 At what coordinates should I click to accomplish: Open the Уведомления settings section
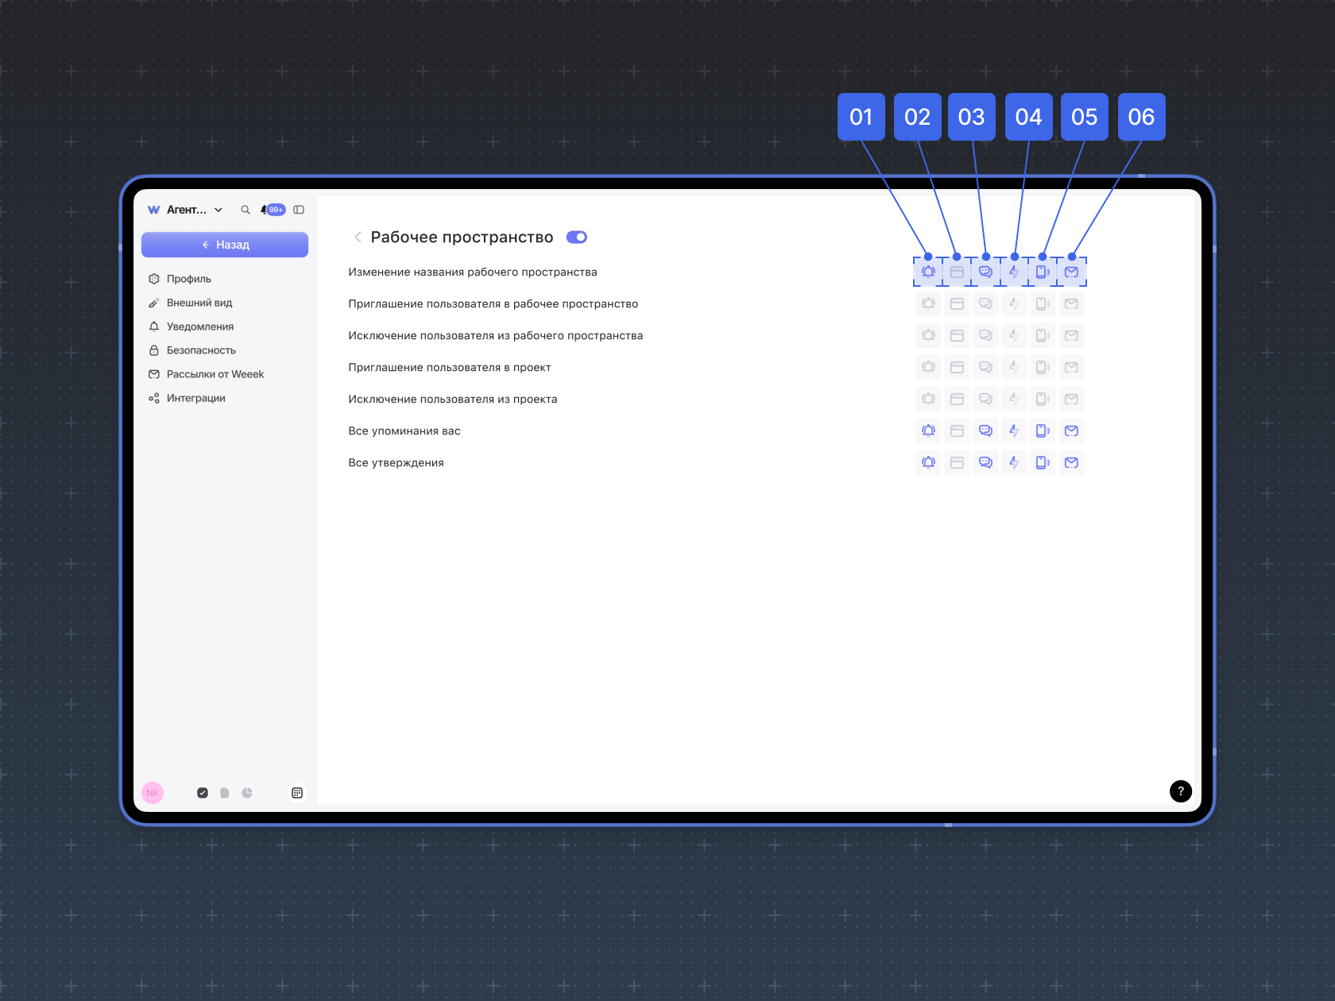[199, 327]
